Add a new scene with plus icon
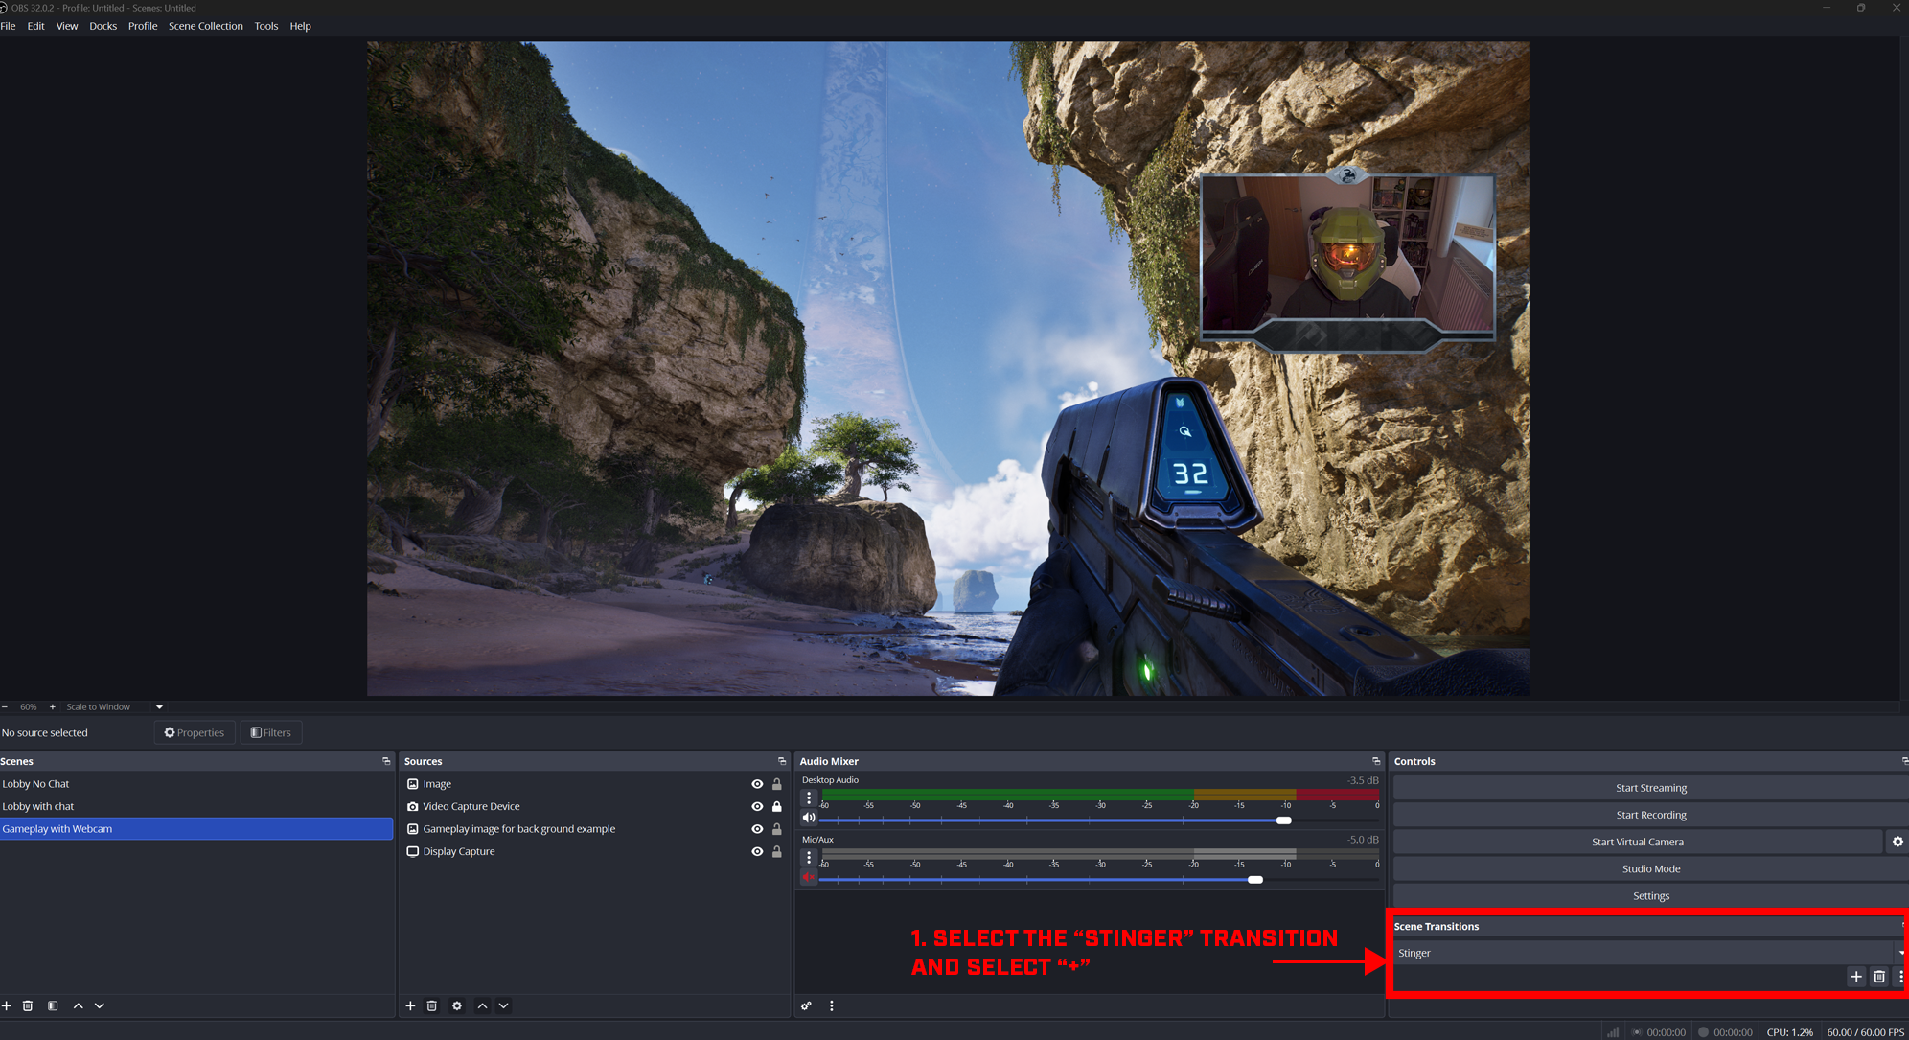The width and height of the screenshot is (1909, 1040). [7, 1005]
